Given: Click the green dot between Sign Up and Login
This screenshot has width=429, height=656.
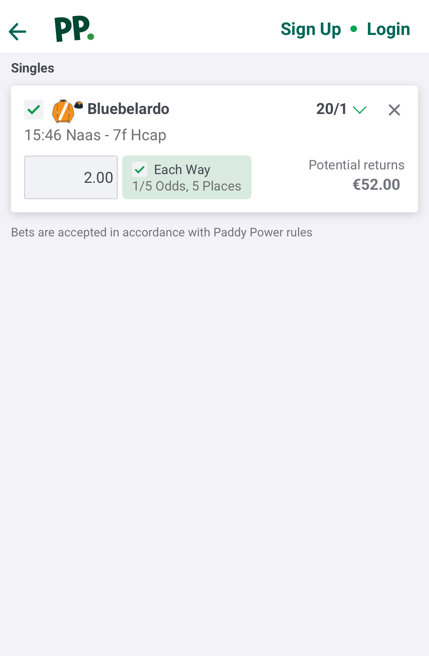Looking at the screenshot, I should 354,29.
